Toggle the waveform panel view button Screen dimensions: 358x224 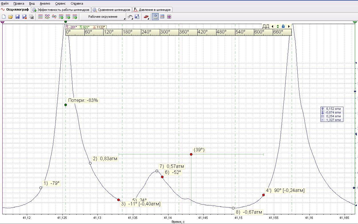click(x=162, y=17)
